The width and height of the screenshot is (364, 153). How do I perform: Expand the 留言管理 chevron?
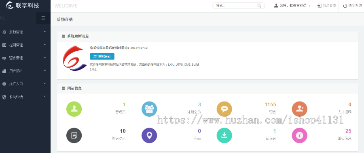[45, 57]
